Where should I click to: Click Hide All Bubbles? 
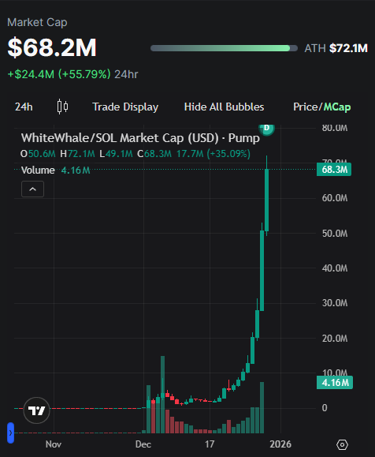pyautogui.click(x=224, y=107)
